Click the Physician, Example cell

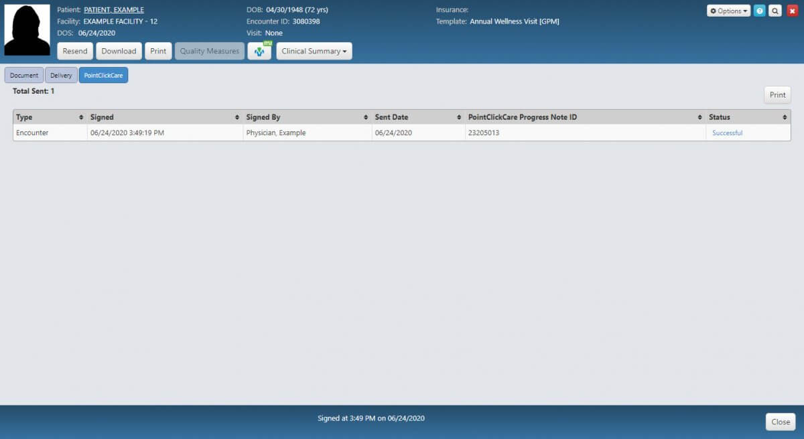[307, 133]
